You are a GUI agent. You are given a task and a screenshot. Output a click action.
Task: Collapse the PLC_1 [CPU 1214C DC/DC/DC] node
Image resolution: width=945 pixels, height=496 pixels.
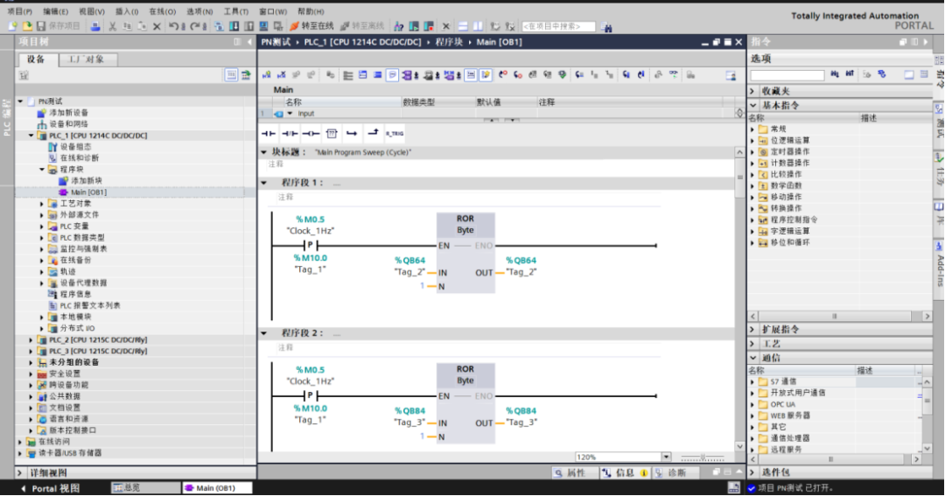31,136
